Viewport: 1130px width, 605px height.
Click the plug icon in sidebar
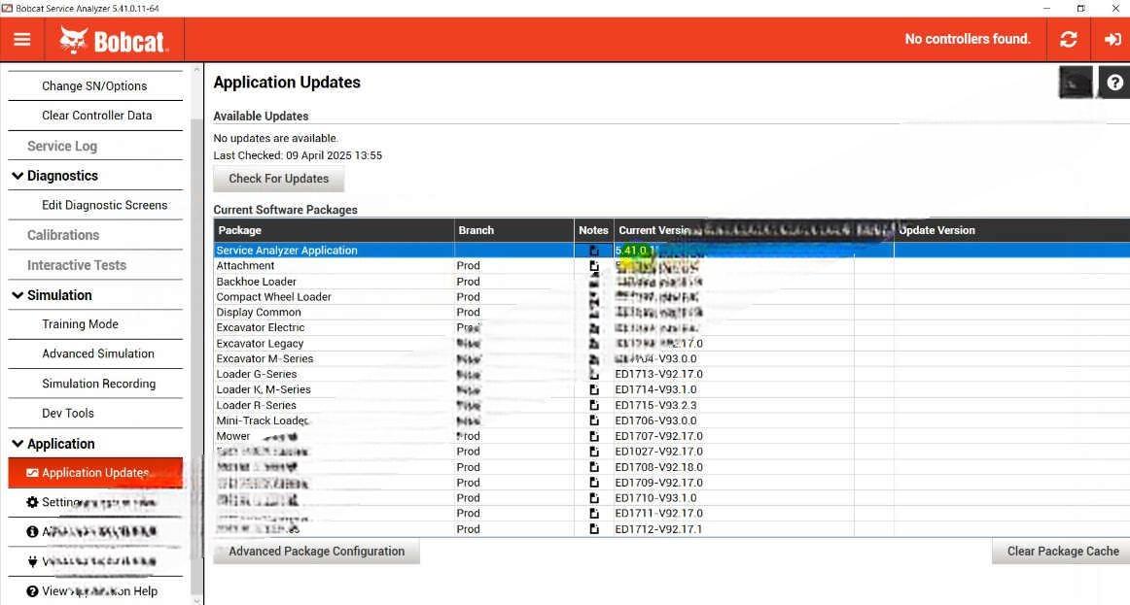coord(32,561)
